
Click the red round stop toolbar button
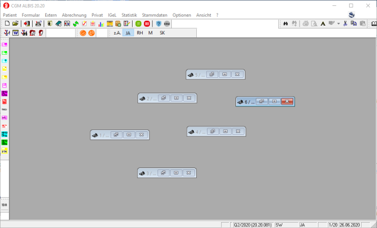point(147,24)
